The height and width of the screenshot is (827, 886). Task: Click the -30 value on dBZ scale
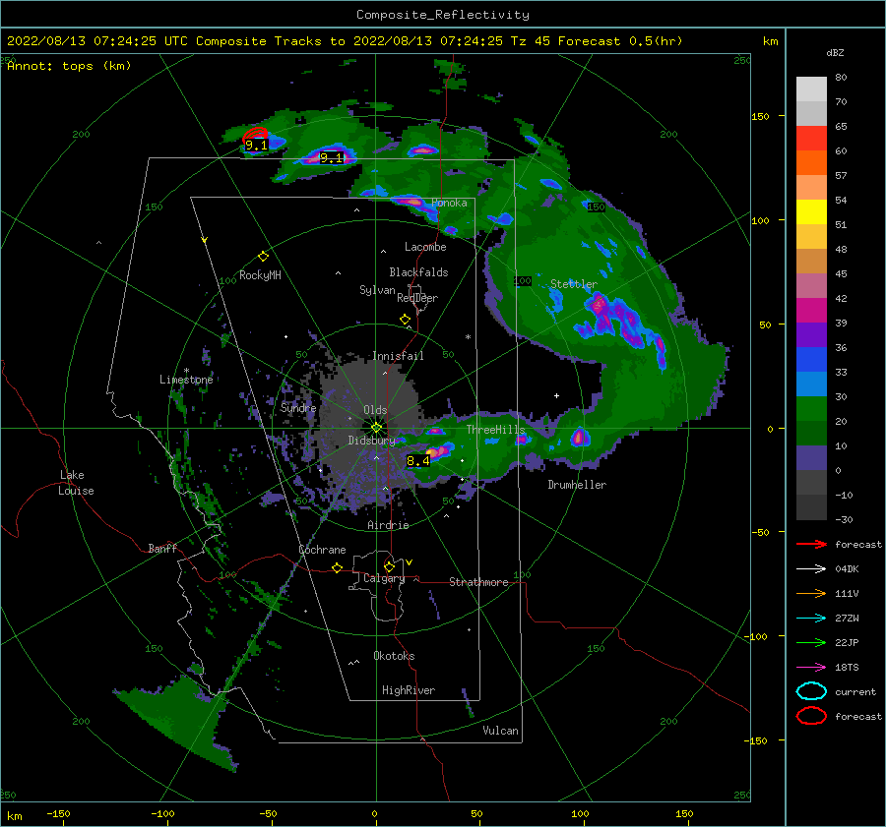844,519
